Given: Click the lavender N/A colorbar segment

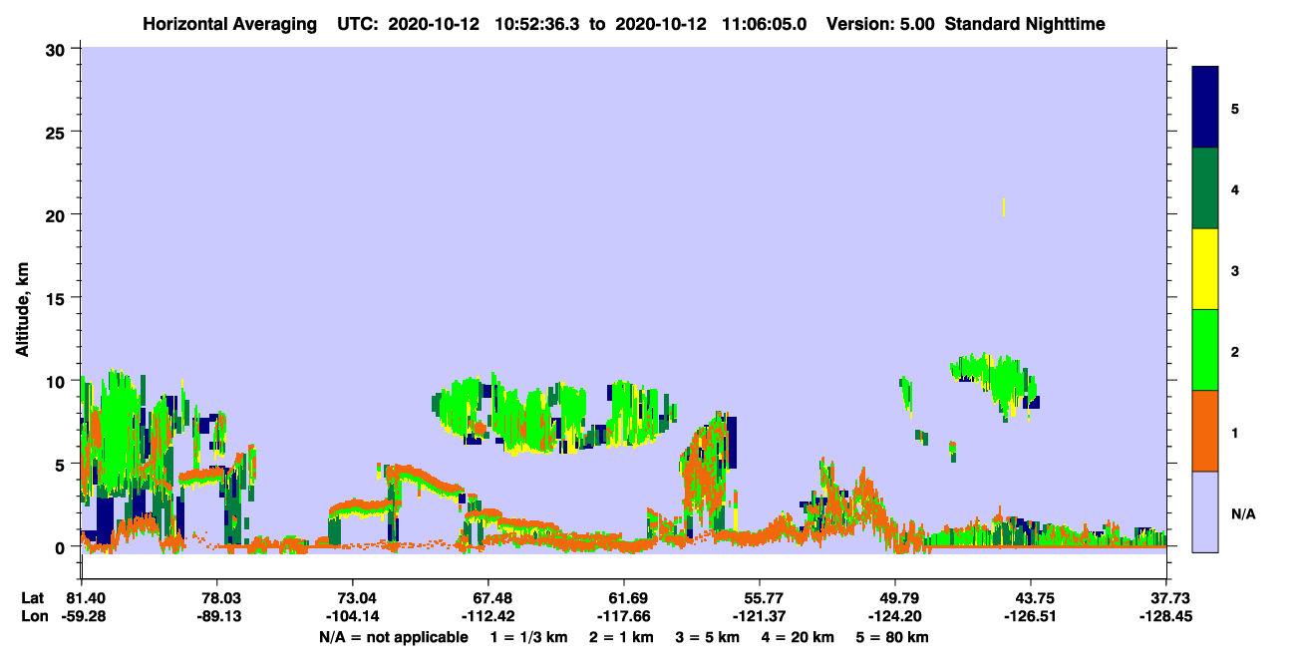Looking at the screenshot, I should (x=1205, y=510).
